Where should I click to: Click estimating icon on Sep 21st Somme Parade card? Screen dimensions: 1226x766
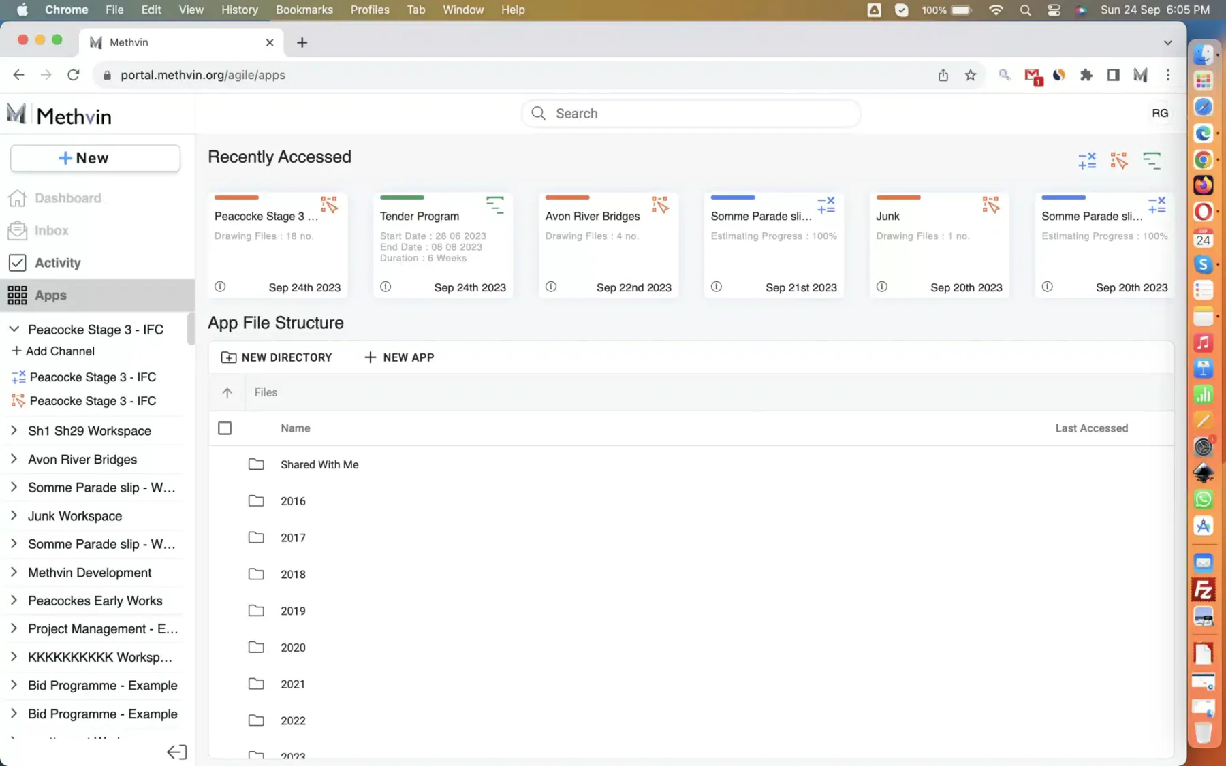coord(826,204)
